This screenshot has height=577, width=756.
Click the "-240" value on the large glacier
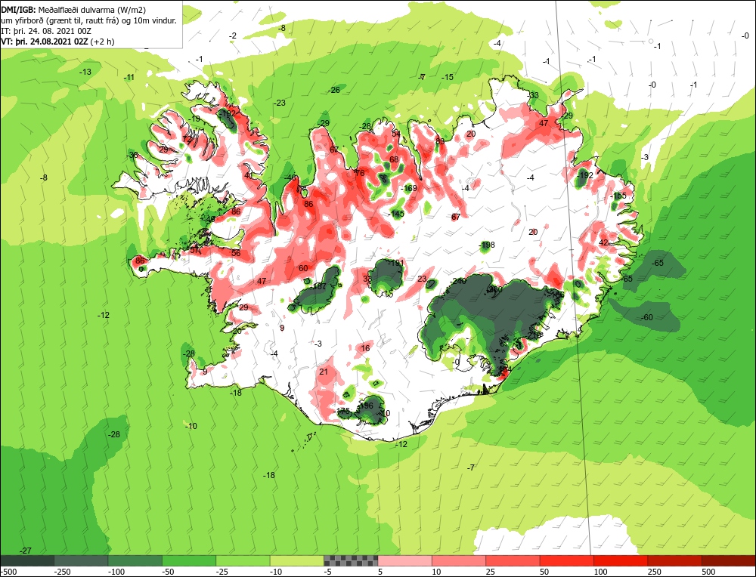click(x=458, y=281)
